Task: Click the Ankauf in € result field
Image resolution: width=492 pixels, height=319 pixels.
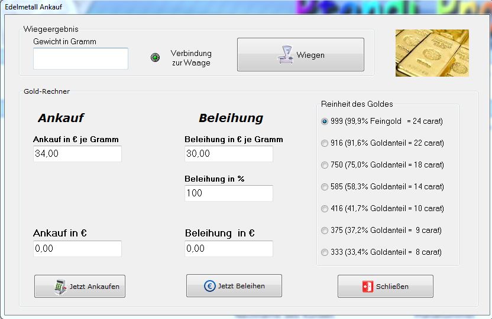Action: pyautogui.click(x=77, y=249)
